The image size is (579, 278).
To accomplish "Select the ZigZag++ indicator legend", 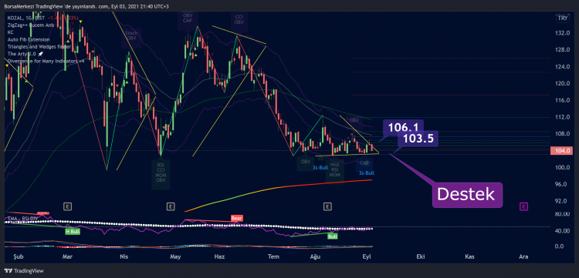I will (x=31, y=25).
